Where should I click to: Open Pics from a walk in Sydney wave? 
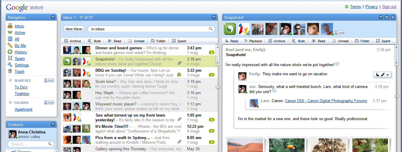click(x=139, y=140)
